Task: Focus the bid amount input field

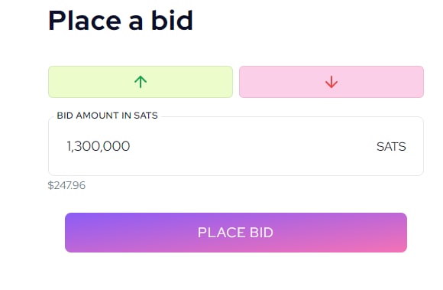Action: pos(236,146)
